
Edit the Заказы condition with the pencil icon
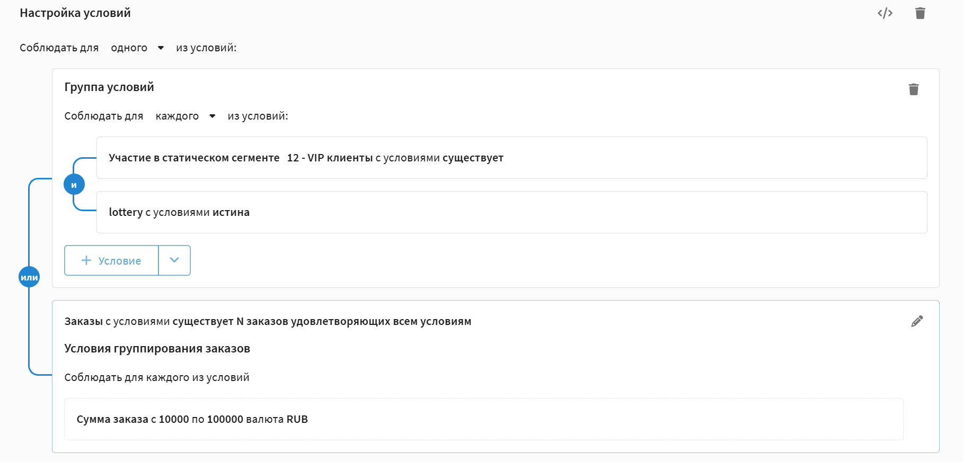pyautogui.click(x=917, y=321)
